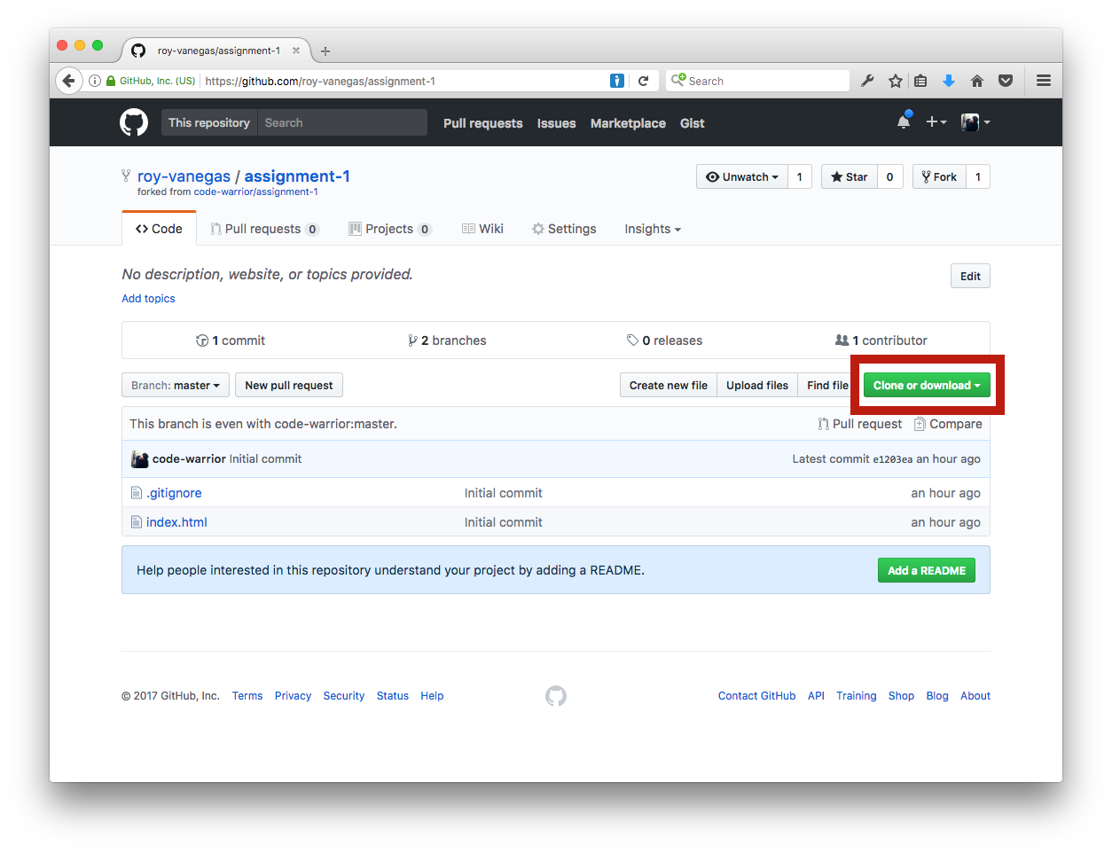Select the Code tab
1112x853 pixels.
(x=159, y=229)
